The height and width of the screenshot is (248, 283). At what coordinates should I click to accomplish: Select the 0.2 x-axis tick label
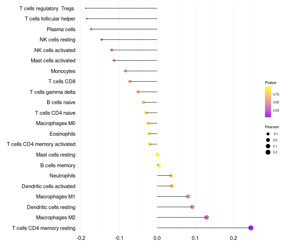[x=233, y=238]
